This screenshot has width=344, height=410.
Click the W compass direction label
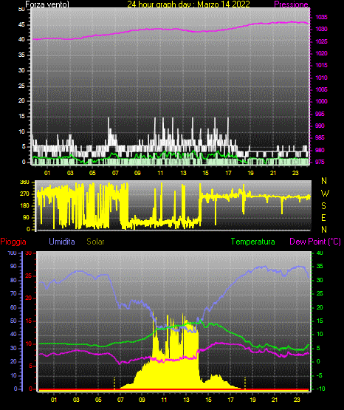pos(325,194)
